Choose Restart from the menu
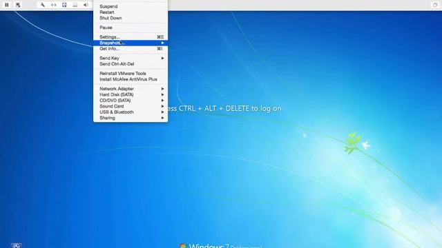442x248 pixels. (131, 12)
